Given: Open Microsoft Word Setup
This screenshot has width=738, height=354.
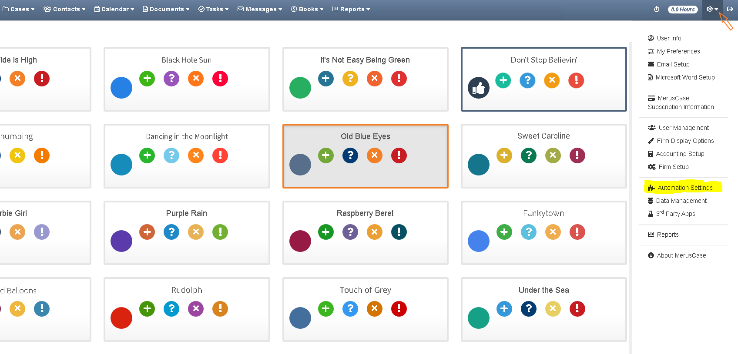Looking at the screenshot, I should [681, 77].
